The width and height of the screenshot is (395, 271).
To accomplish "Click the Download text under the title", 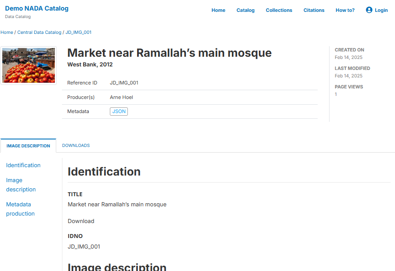I will (81, 221).
